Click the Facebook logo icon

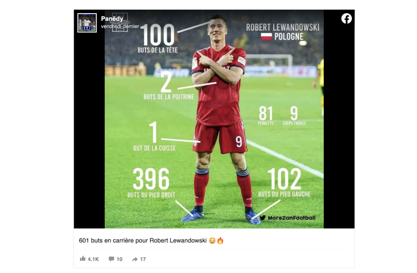tap(346, 19)
